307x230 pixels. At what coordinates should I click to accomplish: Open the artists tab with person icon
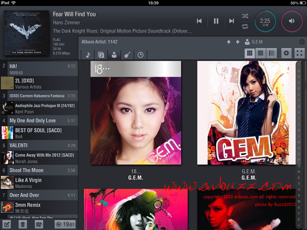pos(114,54)
